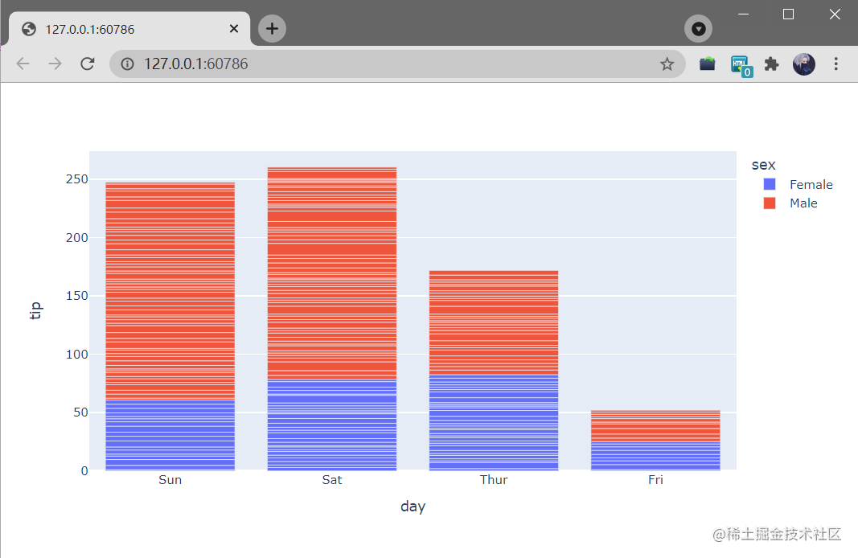Click the Sun x-axis label

click(x=170, y=480)
